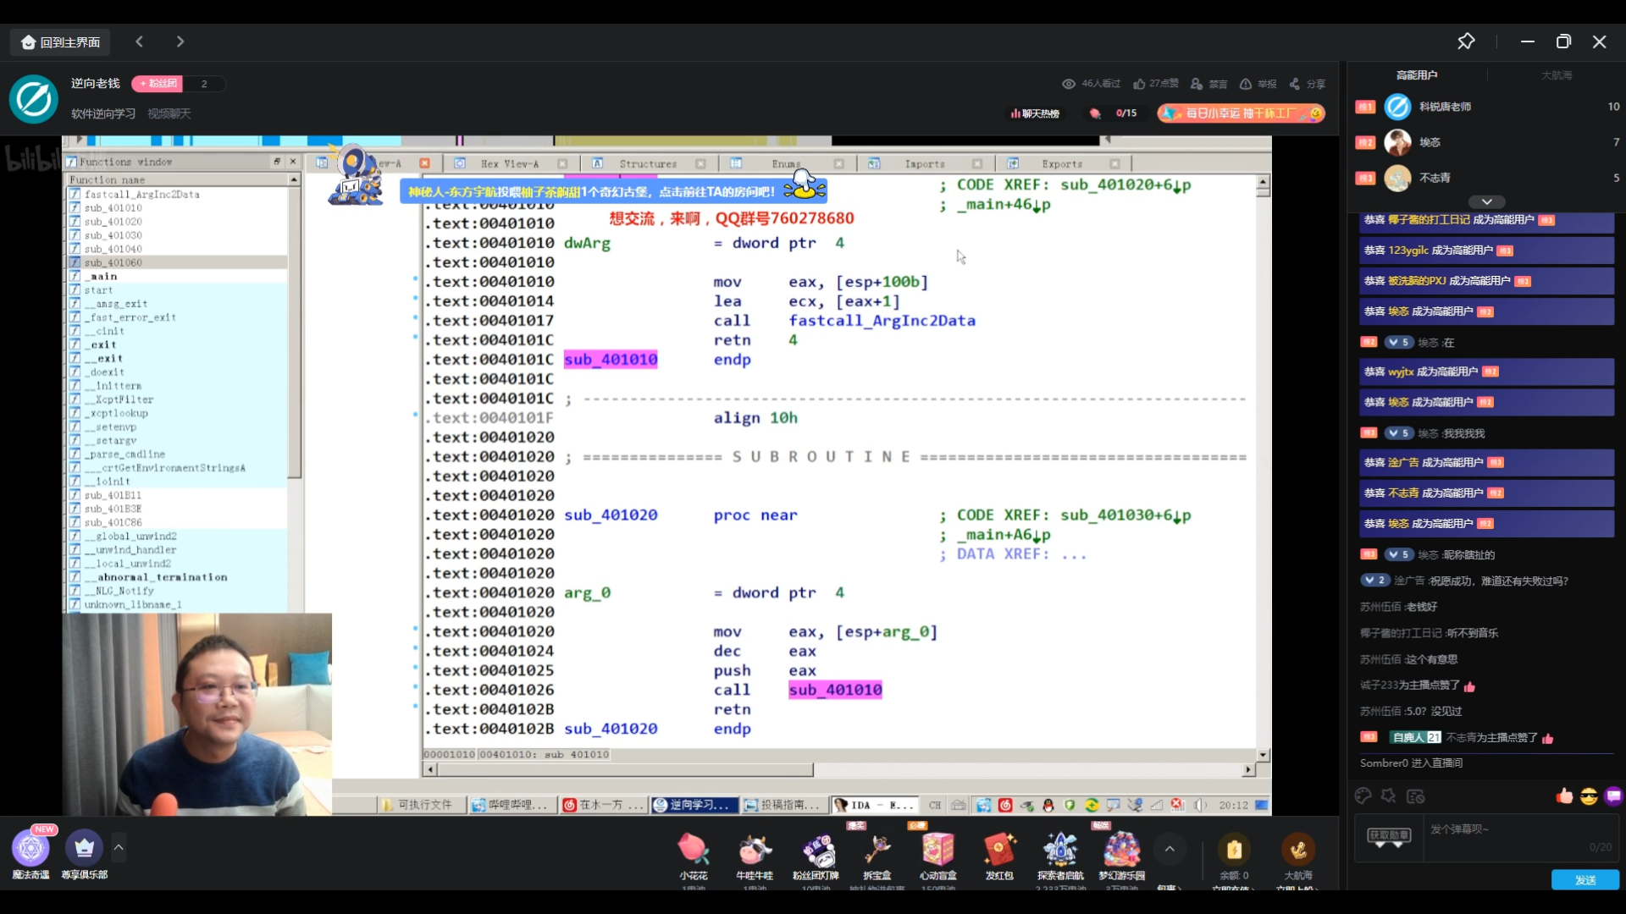Open the 拆宝盒 key gift
Image resolution: width=1626 pixels, height=914 pixels.
[877, 856]
